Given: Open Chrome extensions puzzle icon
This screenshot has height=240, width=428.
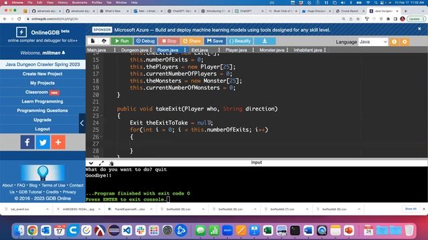Looking at the screenshot, I should pyautogui.click(x=388, y=19).
